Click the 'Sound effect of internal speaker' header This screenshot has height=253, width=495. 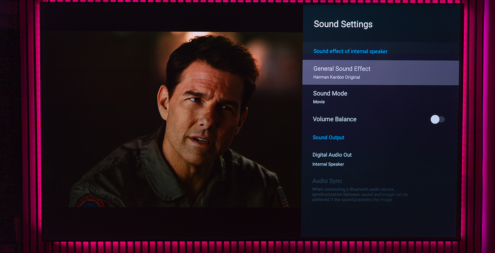pos(350,51)
